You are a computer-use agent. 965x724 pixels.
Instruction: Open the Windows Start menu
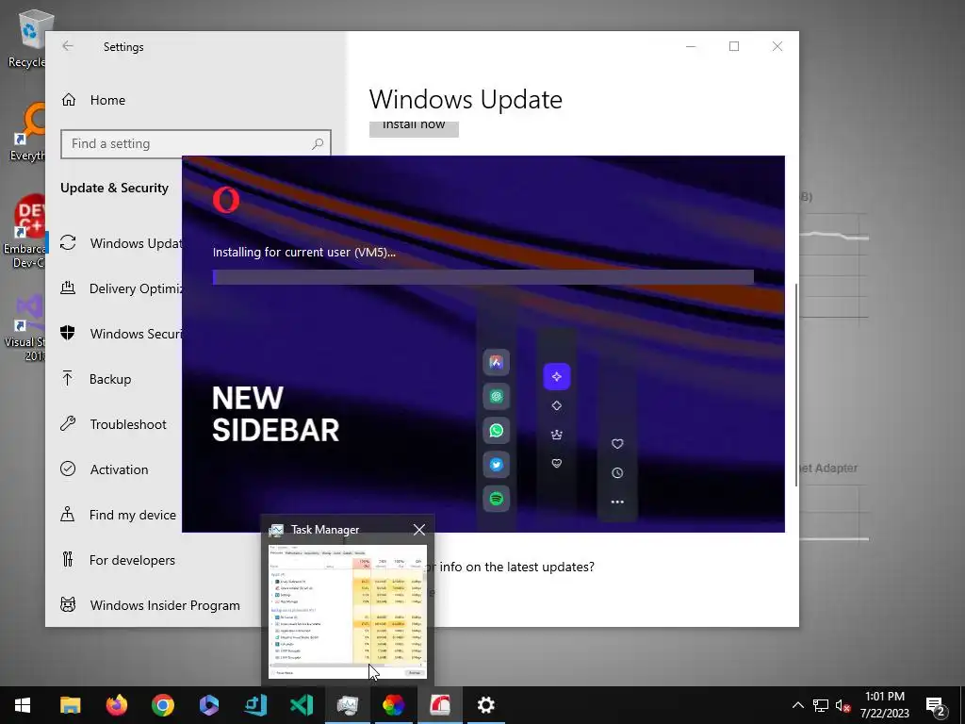[x=23, y=705]
